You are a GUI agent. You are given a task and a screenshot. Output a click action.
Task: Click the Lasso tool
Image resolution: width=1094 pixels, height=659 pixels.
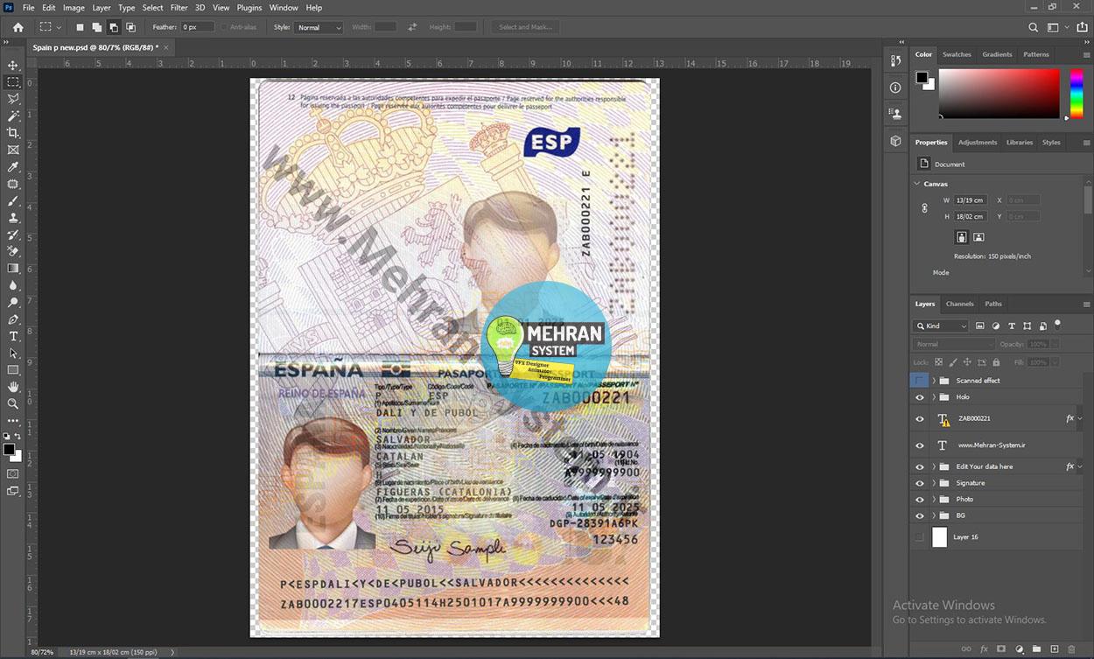[x=13, y=99]
